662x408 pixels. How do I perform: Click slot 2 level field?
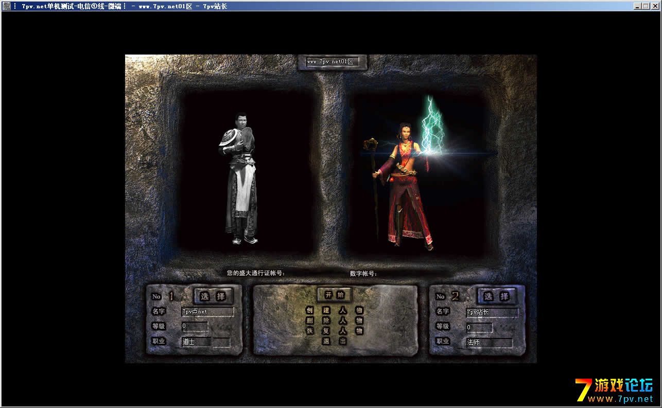tap(479, 327)
